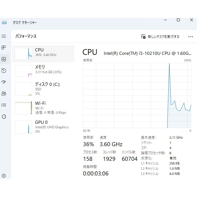Click the 100% graph scale label

187,60
